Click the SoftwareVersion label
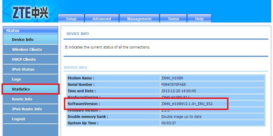This screenshot has height=136, width=273. pyautogui.click(x=84, y=104)
